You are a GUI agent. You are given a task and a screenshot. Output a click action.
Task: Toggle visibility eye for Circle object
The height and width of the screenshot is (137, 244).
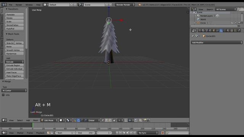point(232,23)
